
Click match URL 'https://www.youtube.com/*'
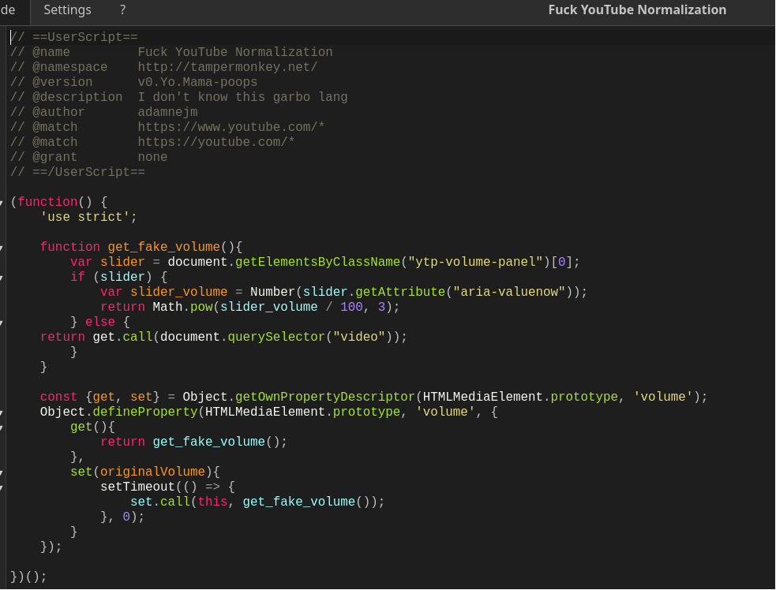coord(231,127)
